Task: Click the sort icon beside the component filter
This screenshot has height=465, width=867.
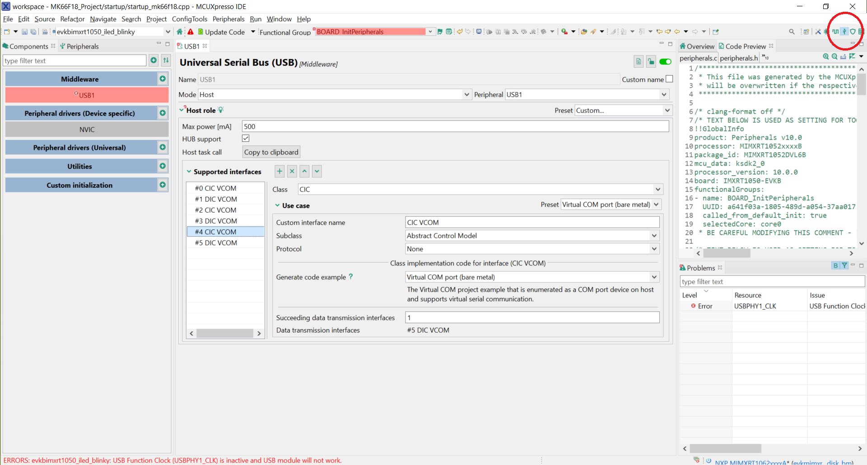Action: [x=166, y=60]
